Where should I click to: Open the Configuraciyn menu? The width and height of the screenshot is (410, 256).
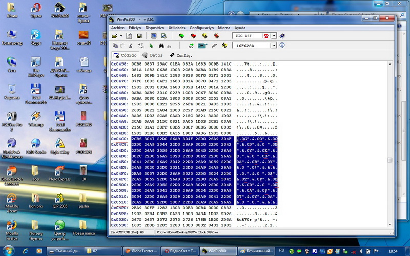click(x=201, y=28)
